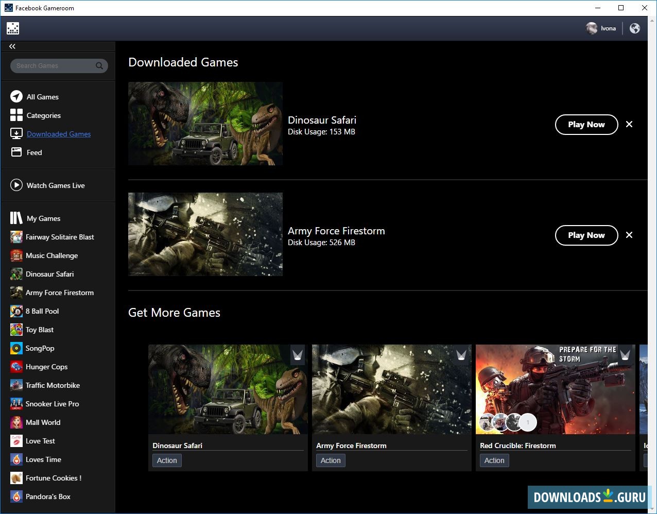The image size is (657, 514).
Task: Open Snooker Live Pro text entry
Action: [53, 404]
